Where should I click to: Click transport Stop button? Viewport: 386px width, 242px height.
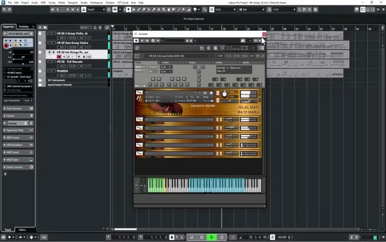pyautogui.click(x=202, y=237)
